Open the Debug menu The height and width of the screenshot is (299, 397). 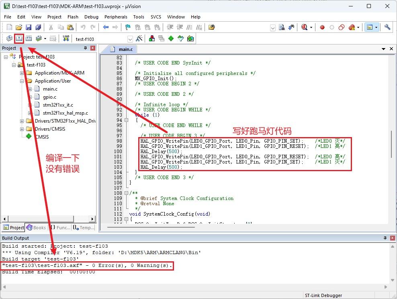[x=91, y=17]
